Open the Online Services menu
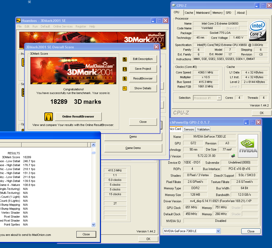The height and width of the screenshot is (248, 272). point(63,26)
